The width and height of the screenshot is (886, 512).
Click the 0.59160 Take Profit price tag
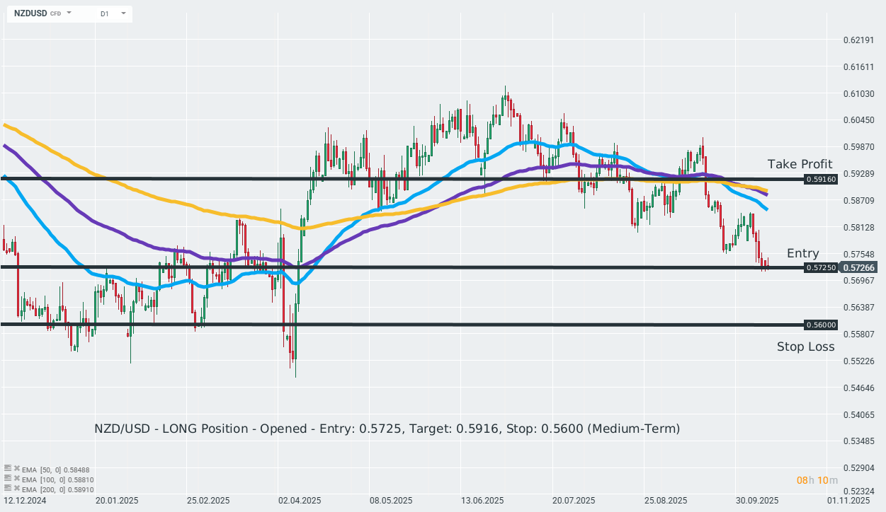(821, 180)
